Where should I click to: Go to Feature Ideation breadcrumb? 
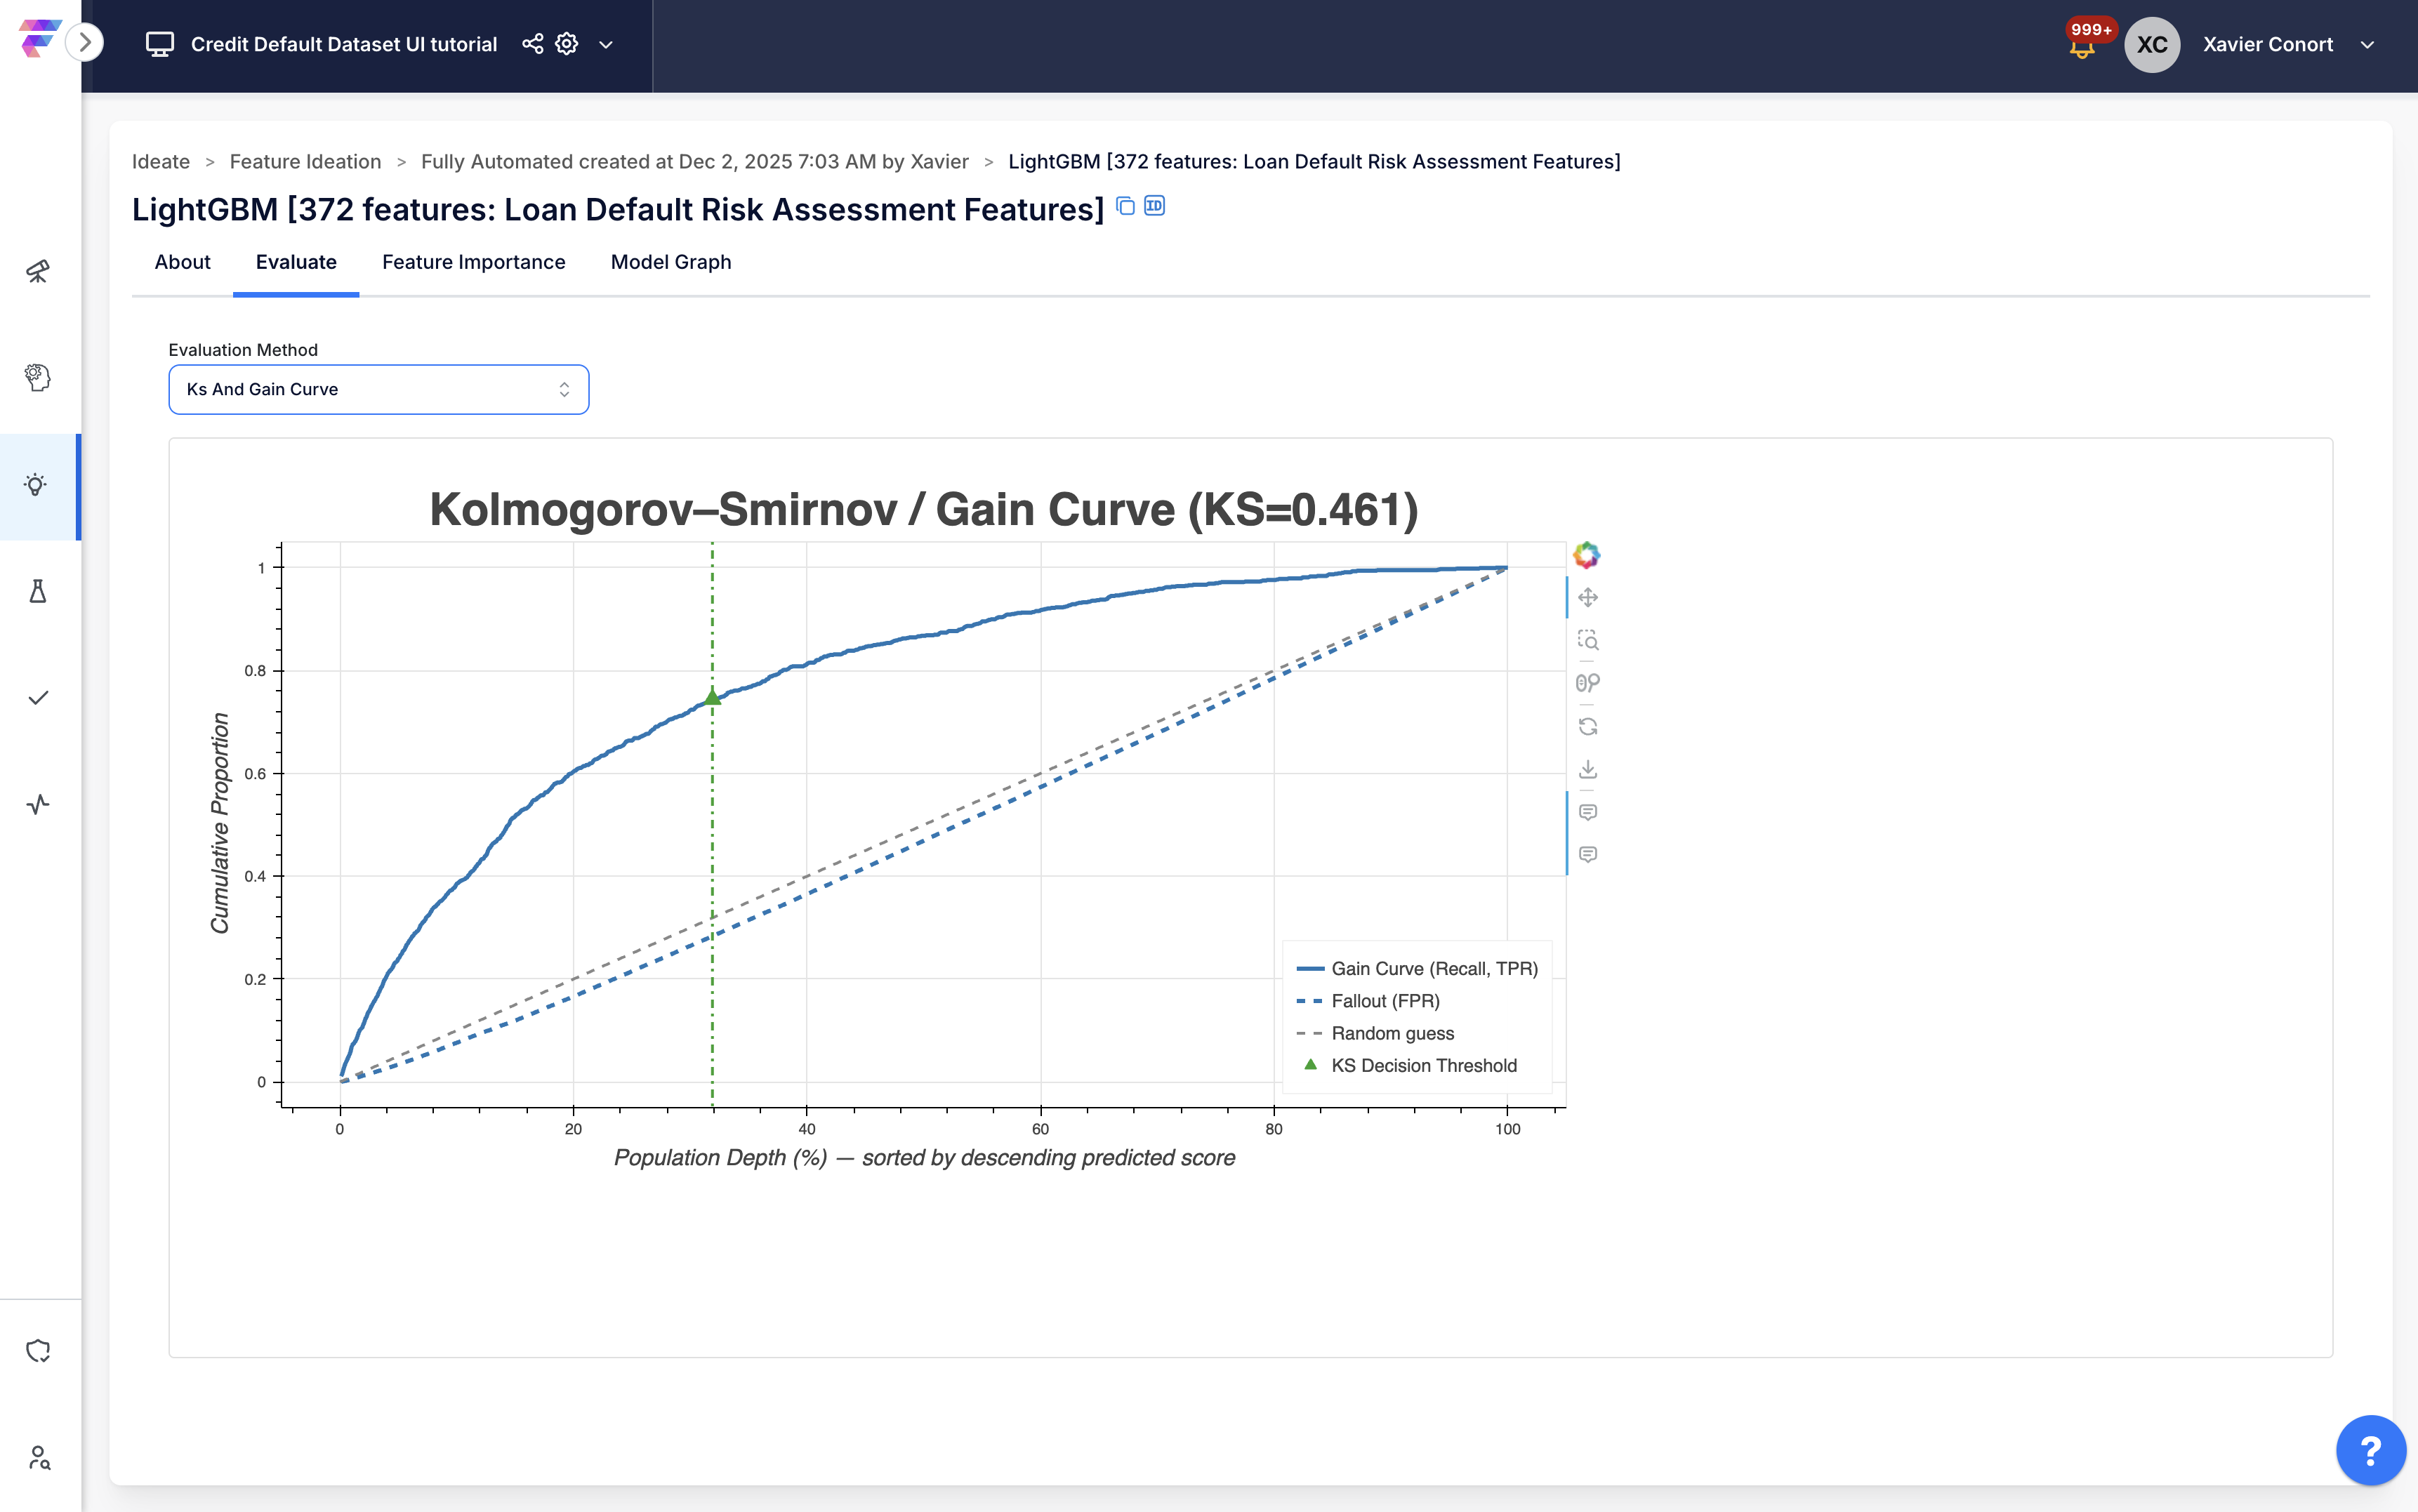[x=305, y=162]
